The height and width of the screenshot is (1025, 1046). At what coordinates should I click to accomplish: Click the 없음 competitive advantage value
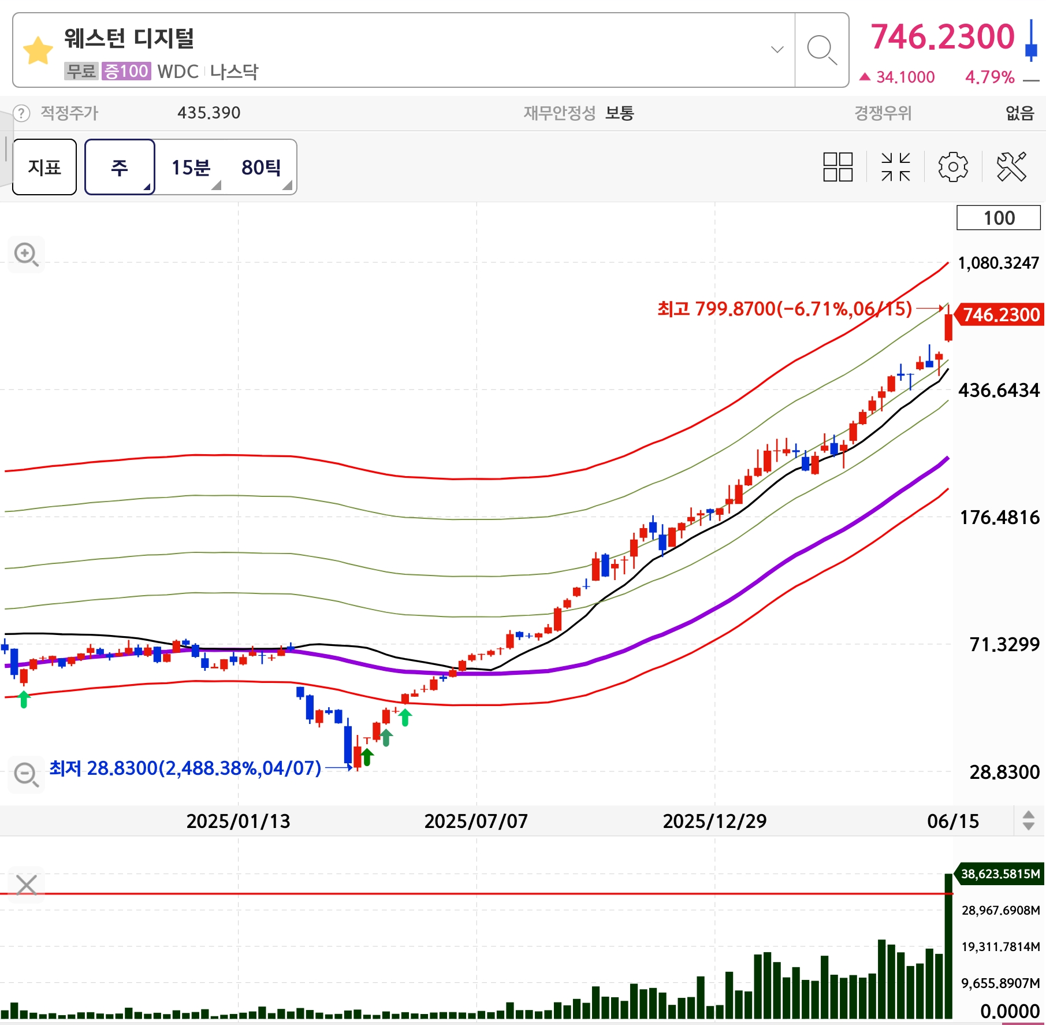coord(1020,113)
